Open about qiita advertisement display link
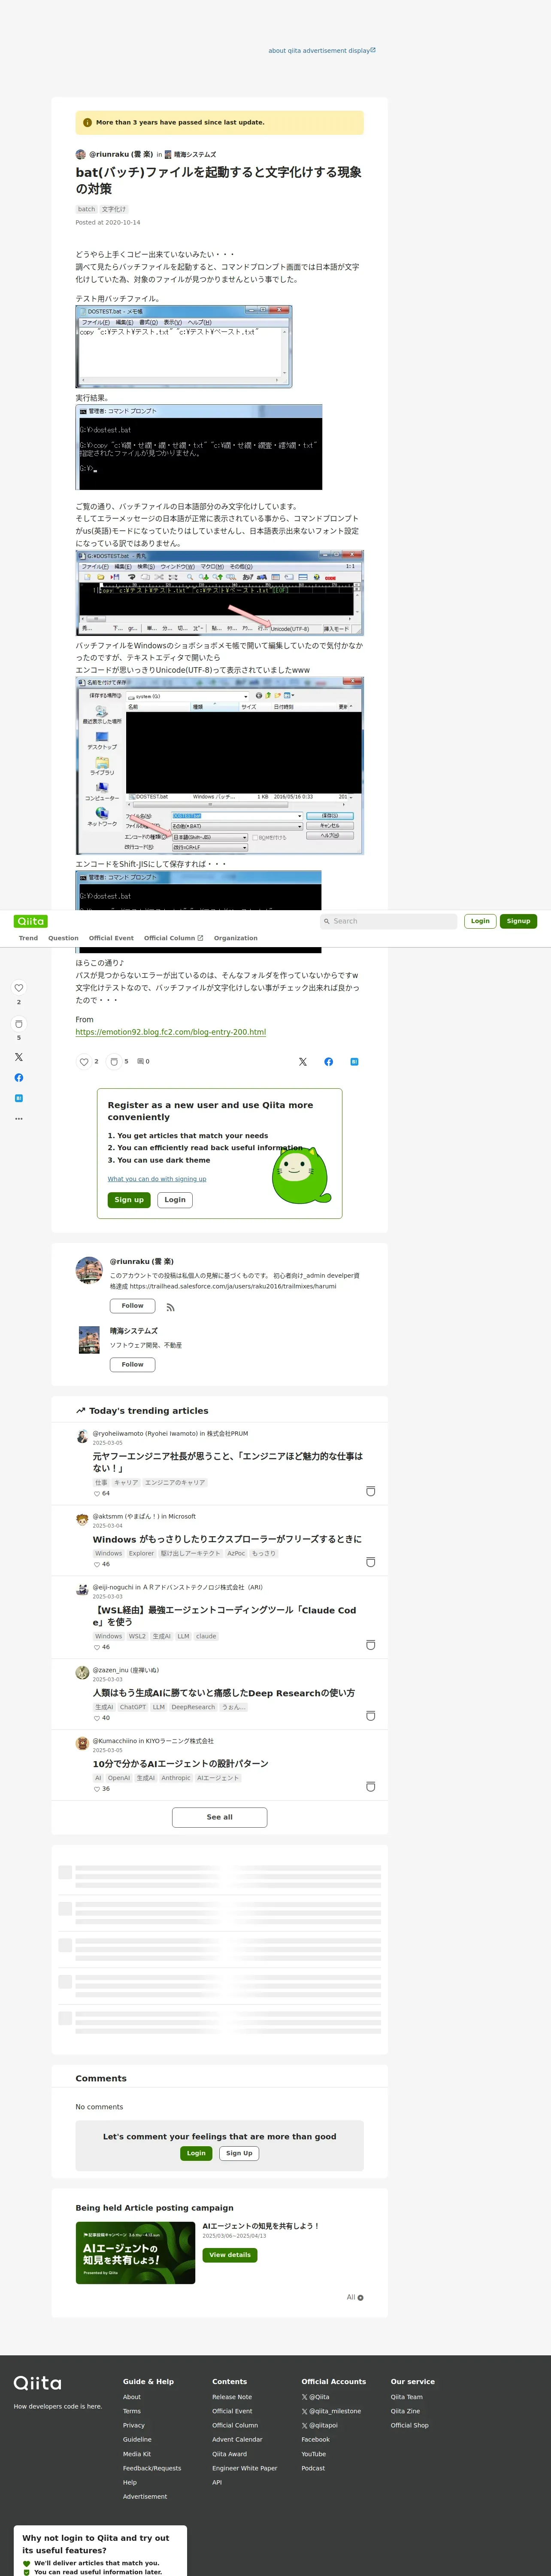 pos(322,50)
